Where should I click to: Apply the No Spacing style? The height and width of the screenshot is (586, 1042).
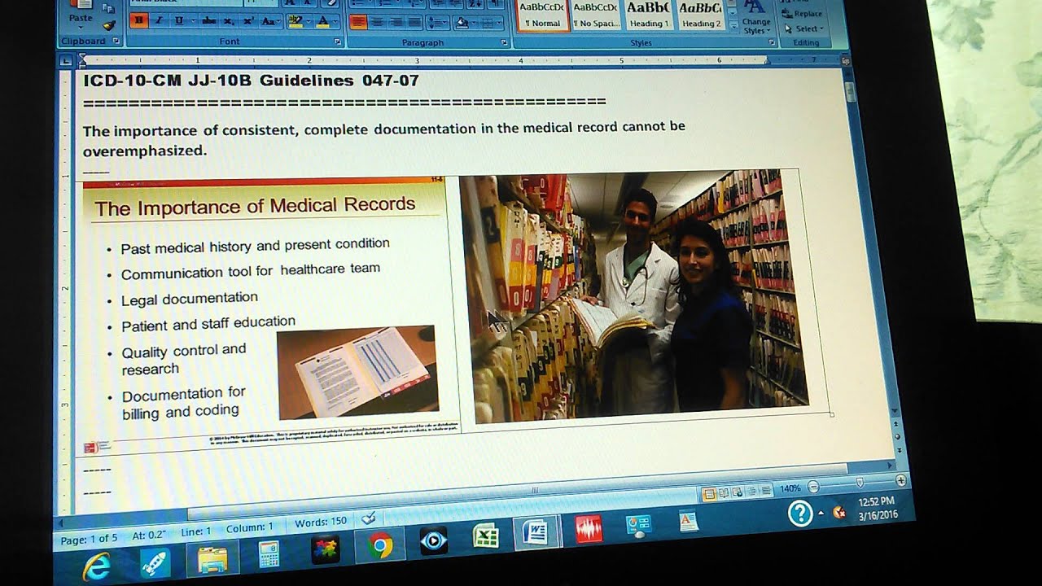pos(596,15)
